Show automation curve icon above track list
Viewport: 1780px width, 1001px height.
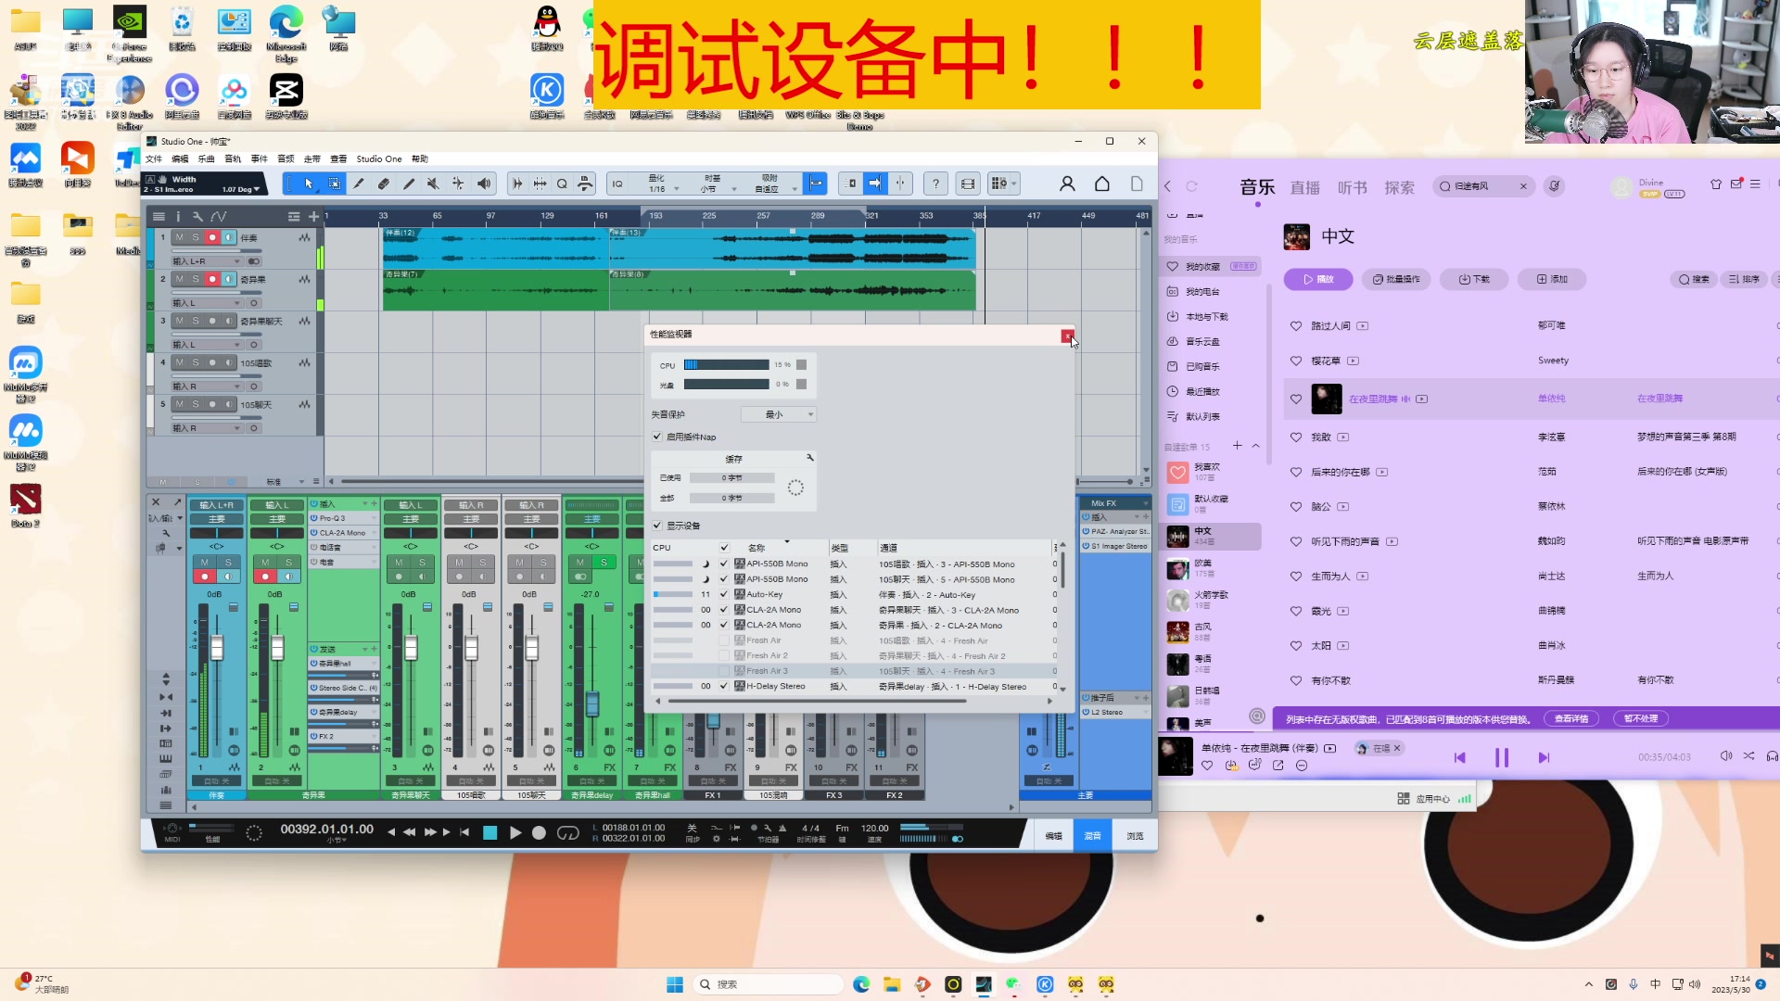(x=219, y=216)
